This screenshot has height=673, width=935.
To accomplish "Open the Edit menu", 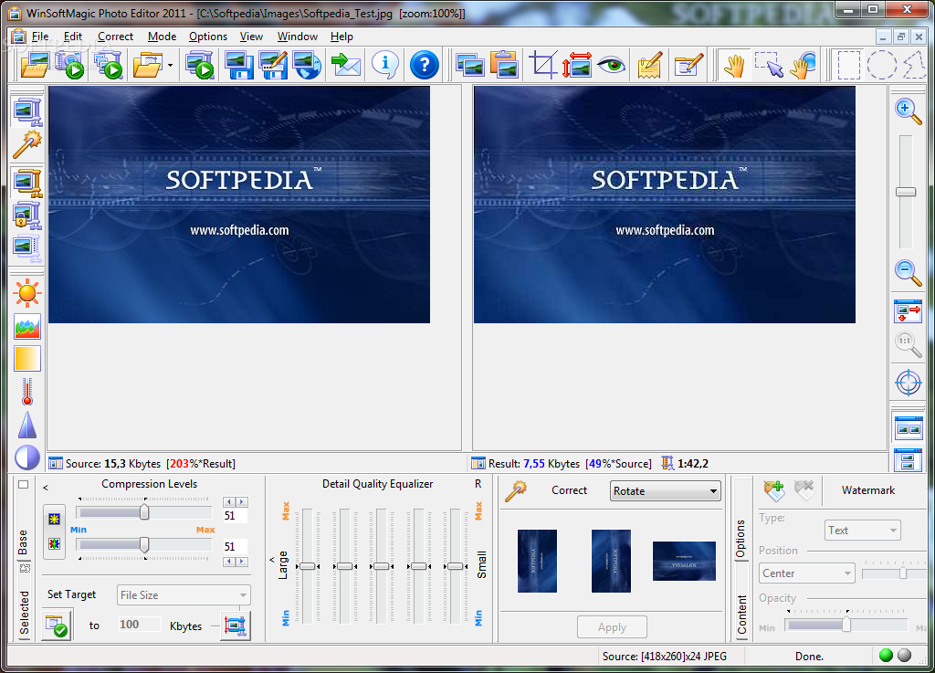I will tap(73, 37).
